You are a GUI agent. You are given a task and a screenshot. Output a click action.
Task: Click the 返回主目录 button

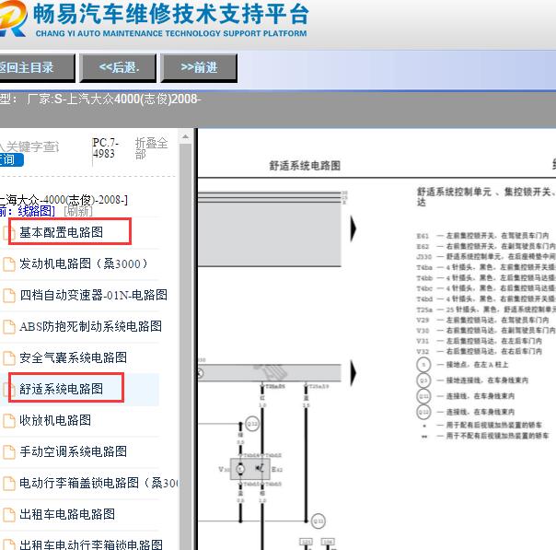click(x=37, y=67)
